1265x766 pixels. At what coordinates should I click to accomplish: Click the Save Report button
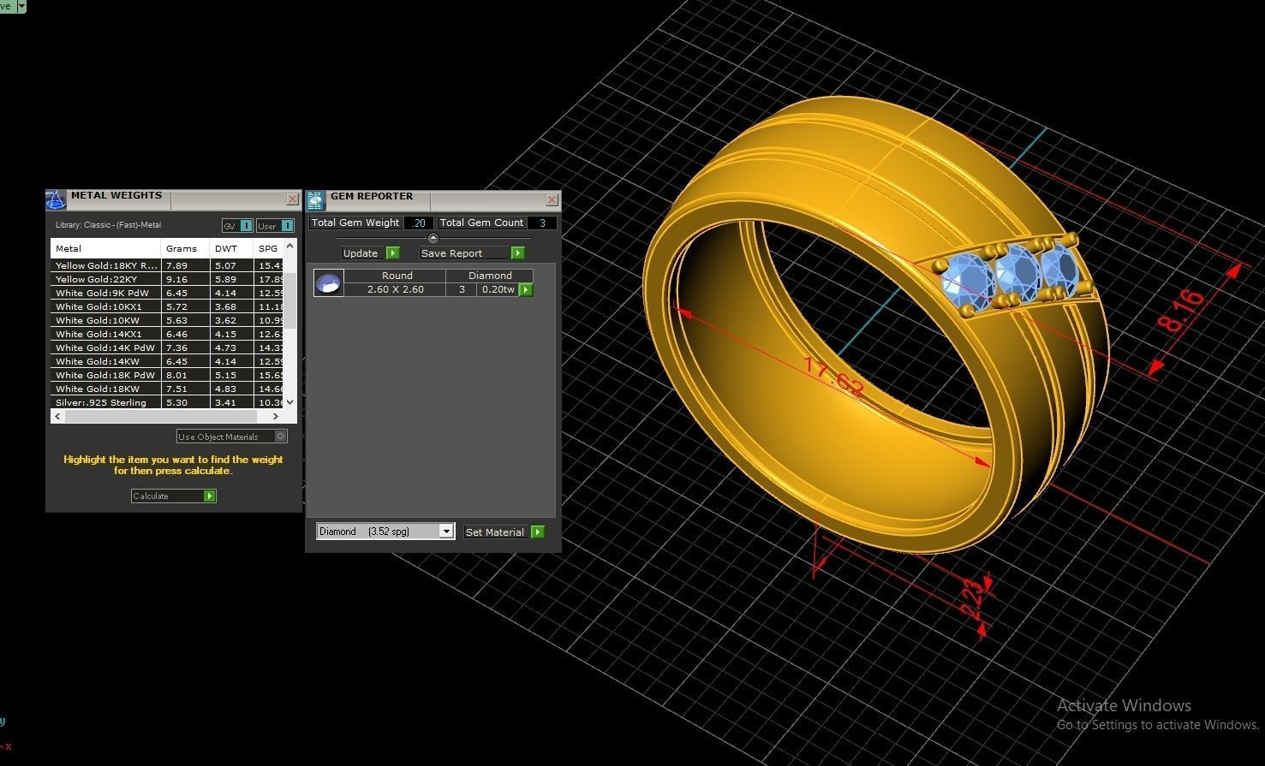pos(472,252)
